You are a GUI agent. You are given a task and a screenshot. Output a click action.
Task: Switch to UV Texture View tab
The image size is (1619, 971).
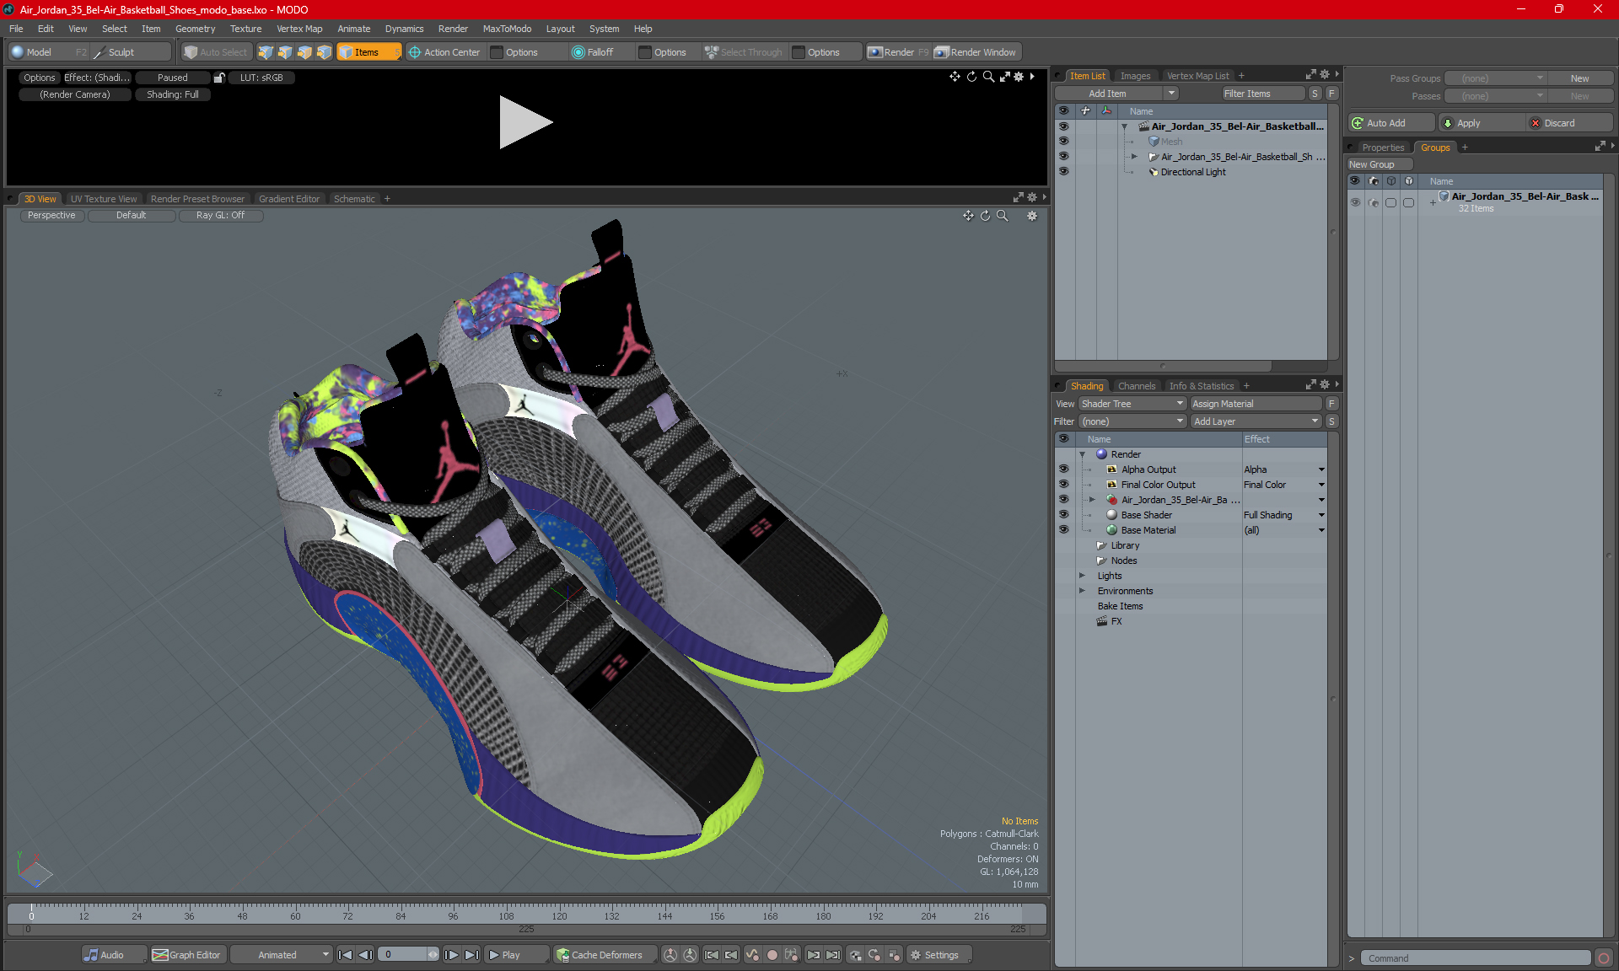pyautogui.click(x=104, y=199)
